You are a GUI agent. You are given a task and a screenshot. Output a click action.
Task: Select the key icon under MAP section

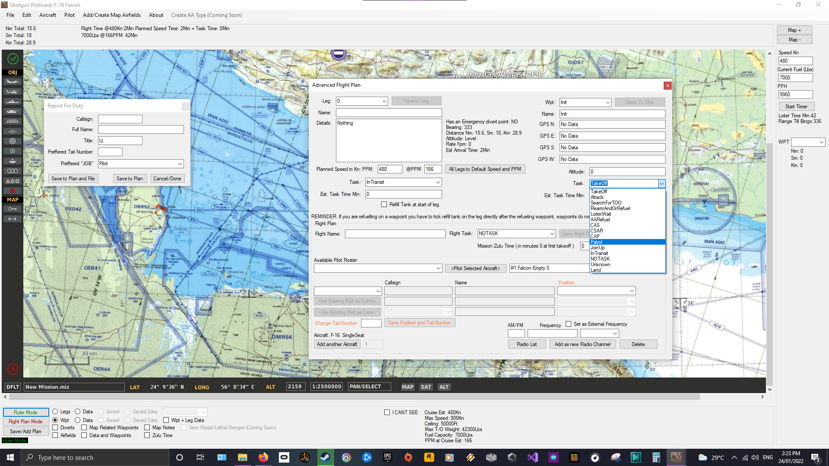pos(12,208)
